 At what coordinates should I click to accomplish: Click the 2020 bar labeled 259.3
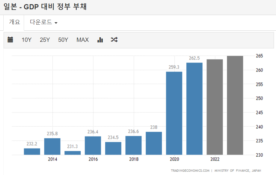tap(174, 113)
